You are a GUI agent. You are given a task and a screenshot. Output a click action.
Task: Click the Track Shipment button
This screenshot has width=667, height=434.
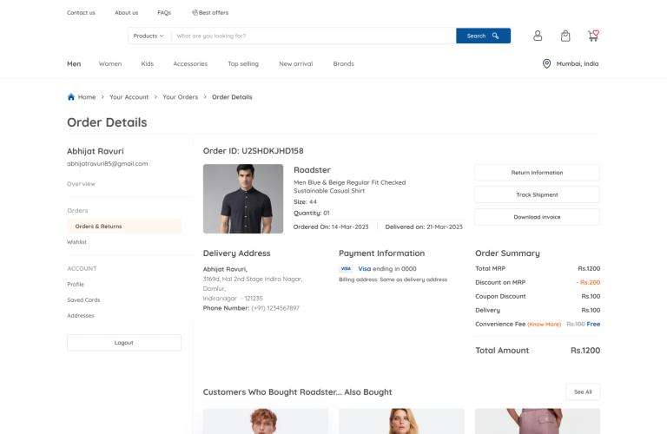537,194
